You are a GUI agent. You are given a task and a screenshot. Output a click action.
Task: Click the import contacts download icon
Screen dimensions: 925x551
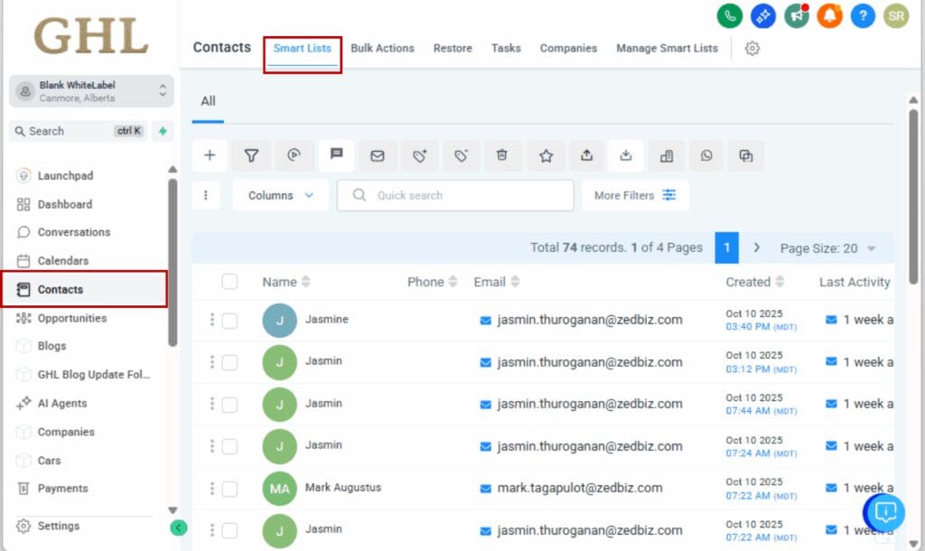(x=628, y=155)
